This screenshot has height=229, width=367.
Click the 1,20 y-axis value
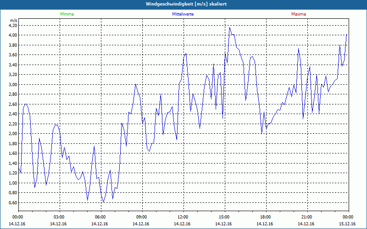[x=14, y=173]
